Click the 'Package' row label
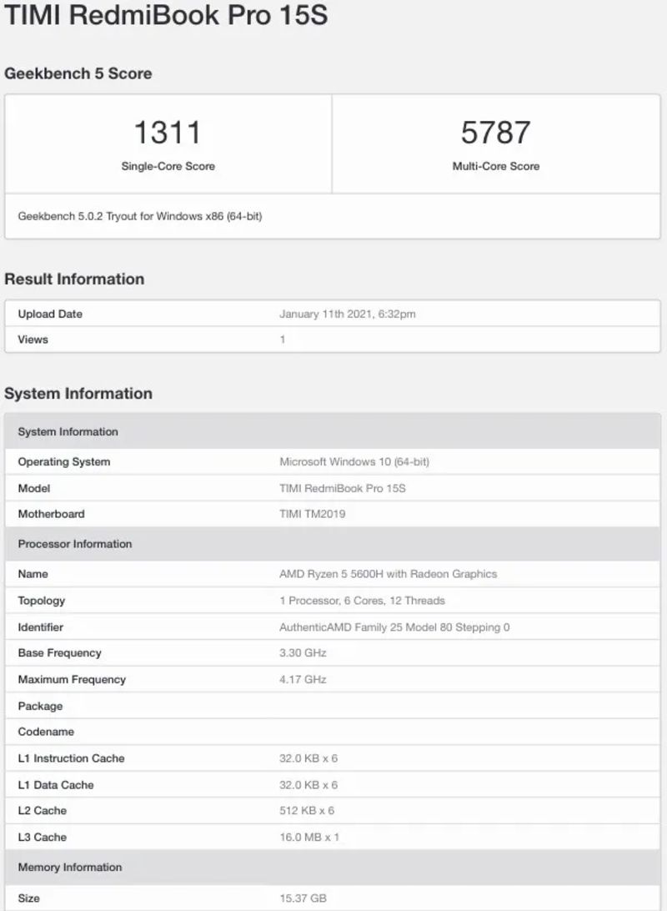 click(40, 707)
